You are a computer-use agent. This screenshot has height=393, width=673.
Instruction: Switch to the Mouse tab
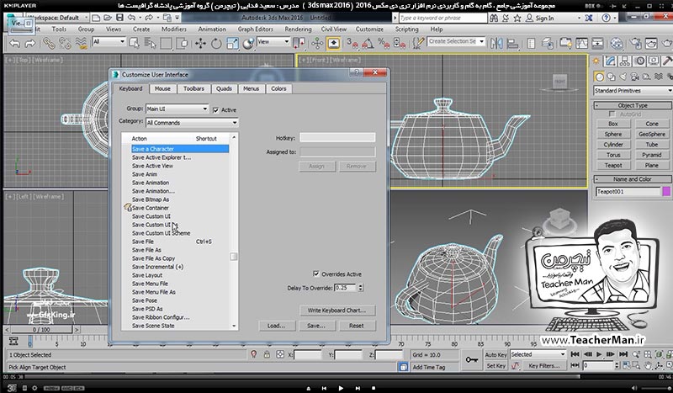[x=162, y=88]
